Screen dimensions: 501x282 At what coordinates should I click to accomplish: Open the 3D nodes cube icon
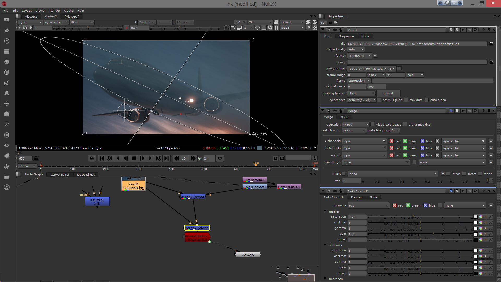tap(7, 114)
